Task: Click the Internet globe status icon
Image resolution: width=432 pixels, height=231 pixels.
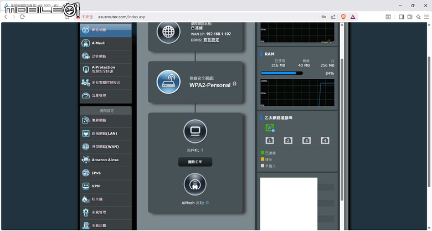Action: 168,32
